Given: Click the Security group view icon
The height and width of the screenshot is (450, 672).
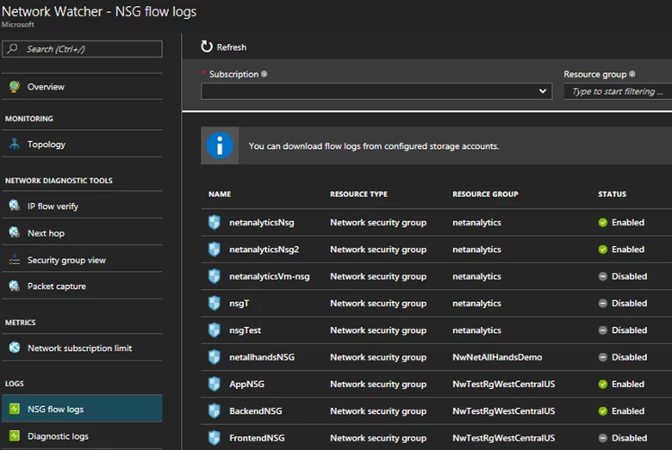Looking at the screenshot, I should [x=14, y=260].
